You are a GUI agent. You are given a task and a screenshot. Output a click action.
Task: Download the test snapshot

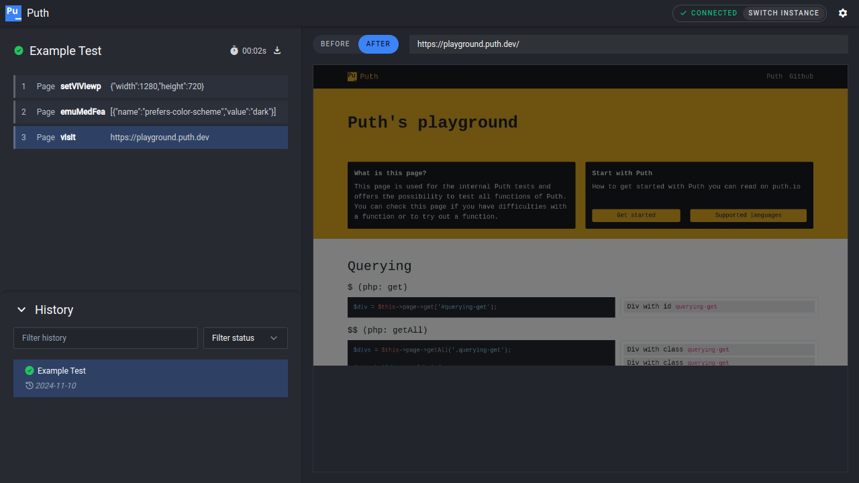[x=277, y=50]
